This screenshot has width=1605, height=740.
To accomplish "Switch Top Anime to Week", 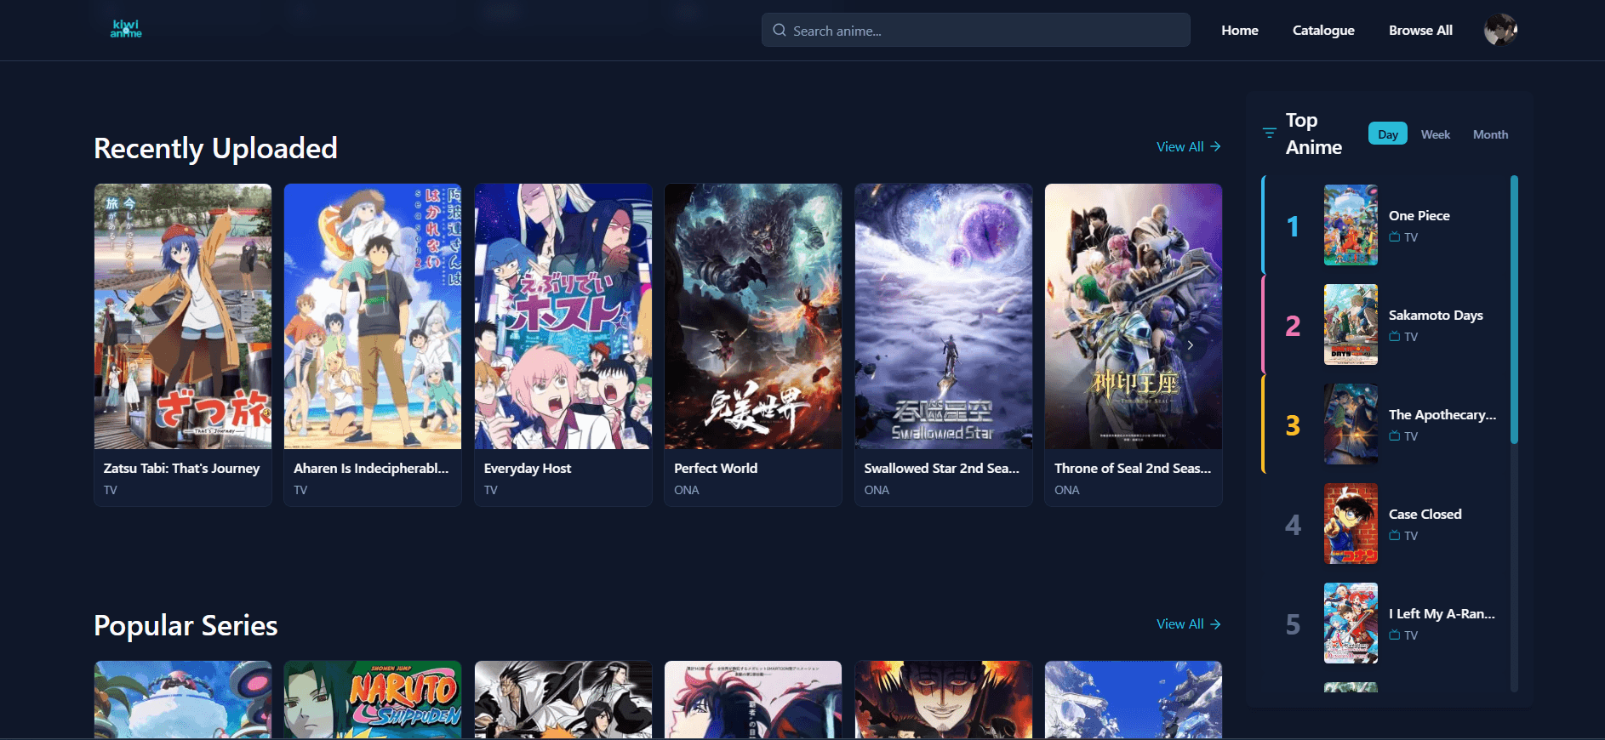I will click(1435, 134).
